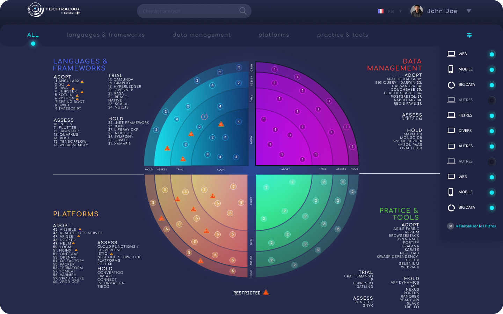Click the warning triangle next to JHIPSTER
The image size is (503, 314).
(x=82, y=92)
